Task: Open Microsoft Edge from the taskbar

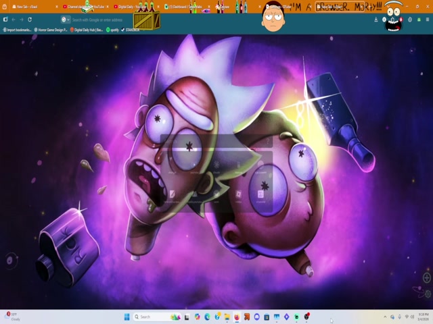Action: 207,317
